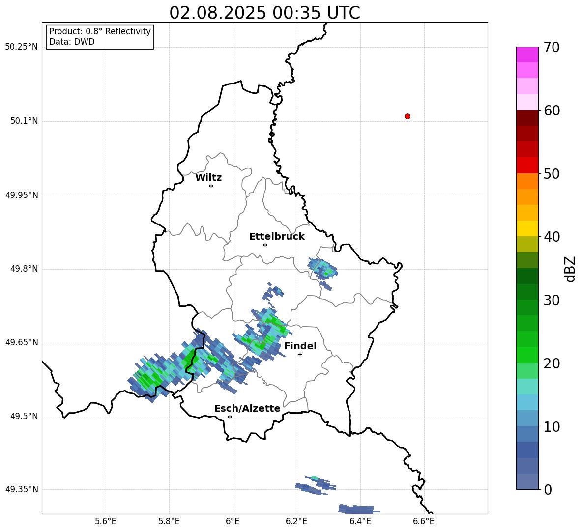Pick the olive colorbar swatch below 40
This screenshot has width=582, height=531.
(x=527, y=244)
